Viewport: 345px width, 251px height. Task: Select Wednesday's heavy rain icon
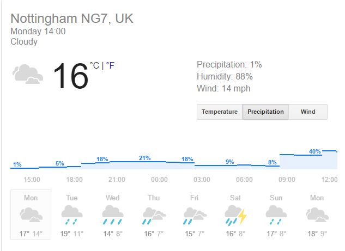[x=113, y=215]
